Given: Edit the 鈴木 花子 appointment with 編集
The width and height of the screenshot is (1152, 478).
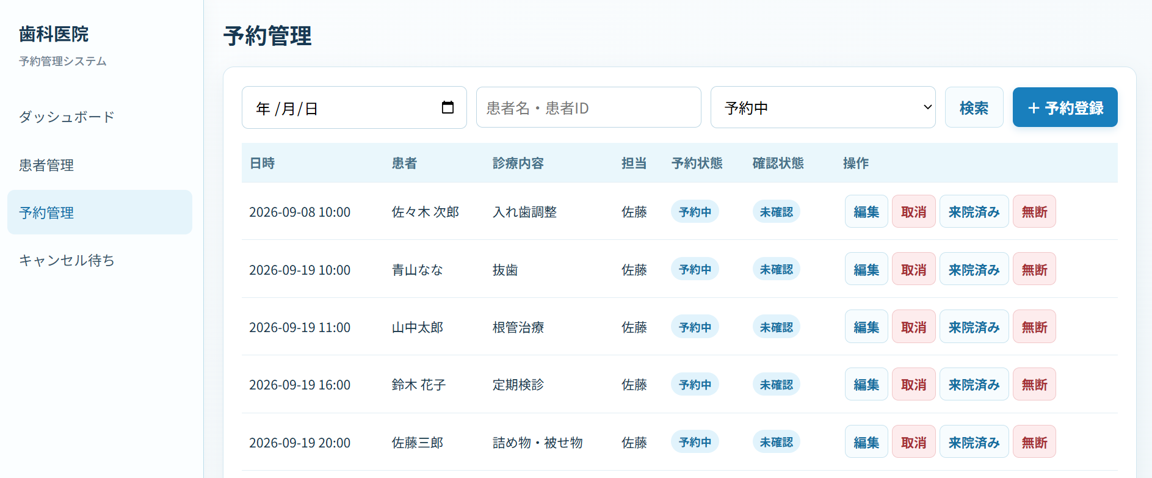Looking at the screenshot, I should (x=866, y=385).
